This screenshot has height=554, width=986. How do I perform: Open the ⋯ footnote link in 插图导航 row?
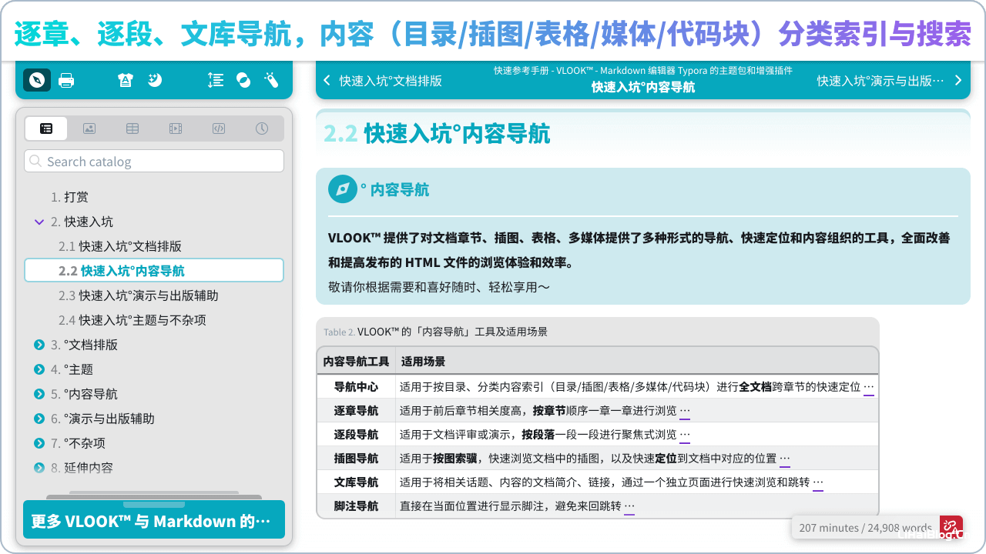tap(785, 459)
